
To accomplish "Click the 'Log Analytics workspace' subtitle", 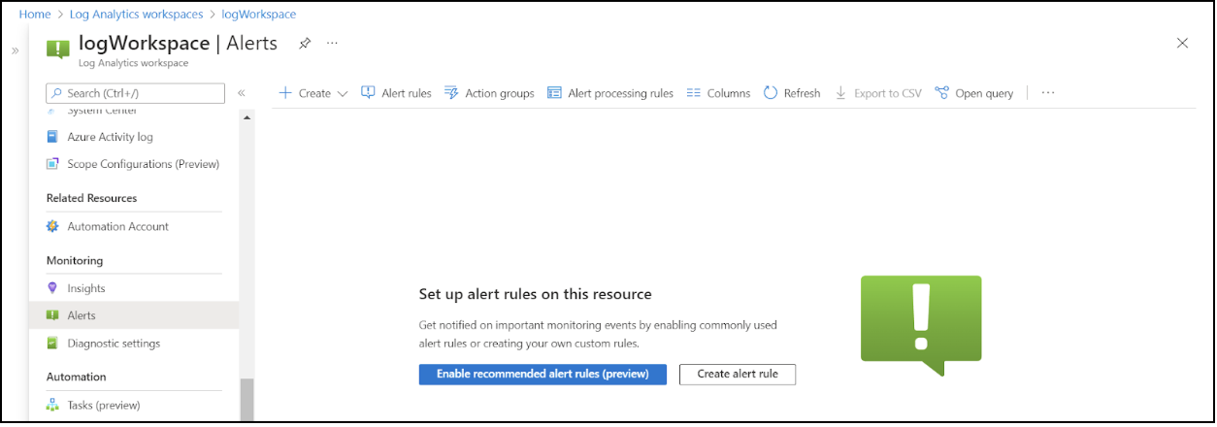I will tap(134, 63).
